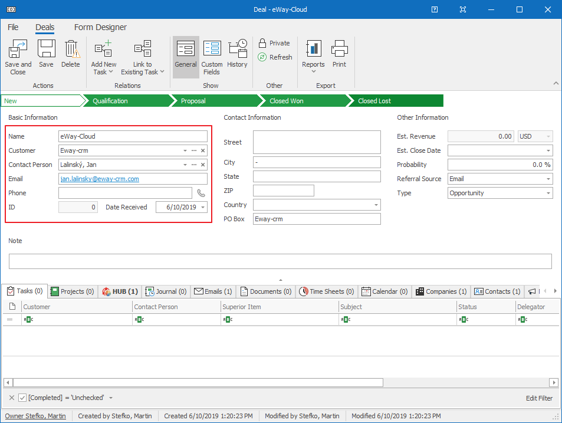Switch to the Documents (0) tab
Viewport: 562px width, 423px height.
click(x=266, y=291)
